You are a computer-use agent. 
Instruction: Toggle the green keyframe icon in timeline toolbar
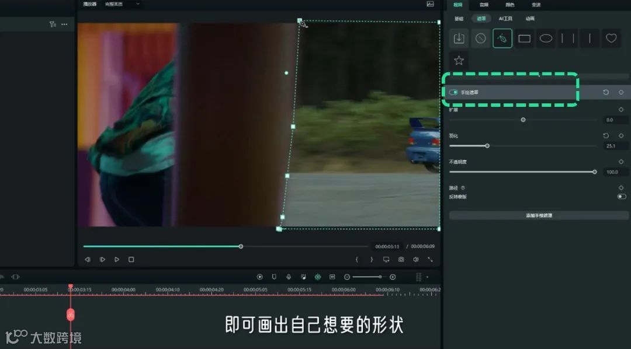[318, 277]
